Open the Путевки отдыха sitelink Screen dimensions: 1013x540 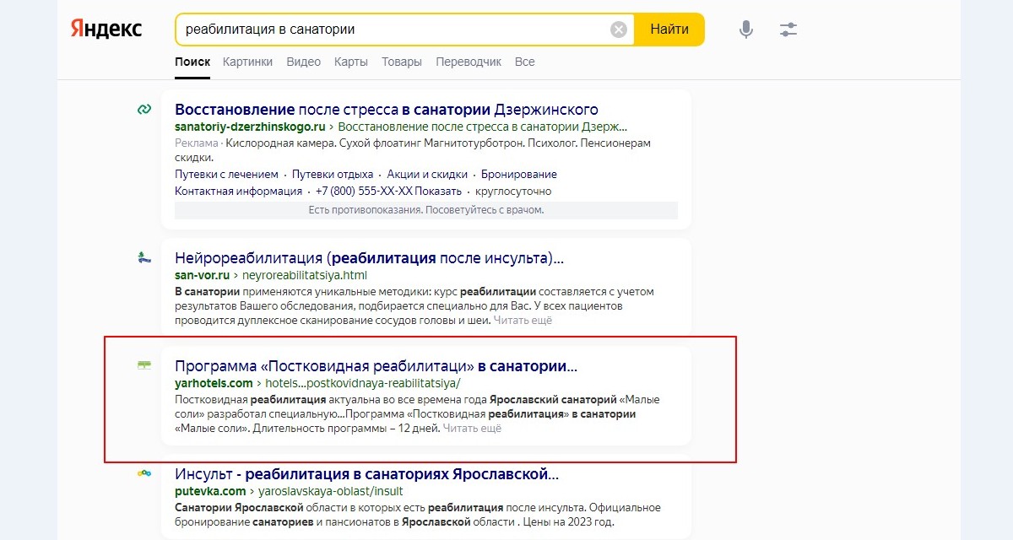(x=333, y=175)
